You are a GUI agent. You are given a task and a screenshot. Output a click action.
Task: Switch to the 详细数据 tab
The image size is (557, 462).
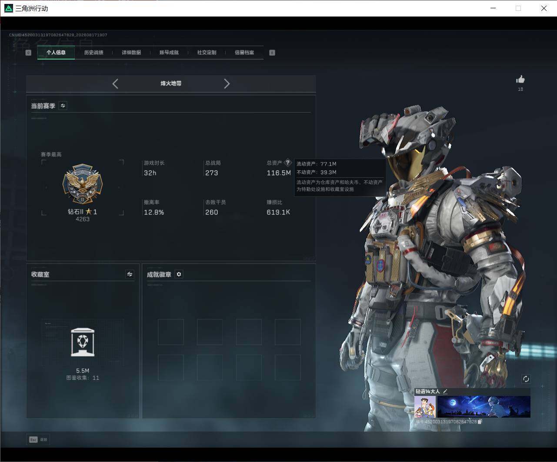click(x=131, y=53)
